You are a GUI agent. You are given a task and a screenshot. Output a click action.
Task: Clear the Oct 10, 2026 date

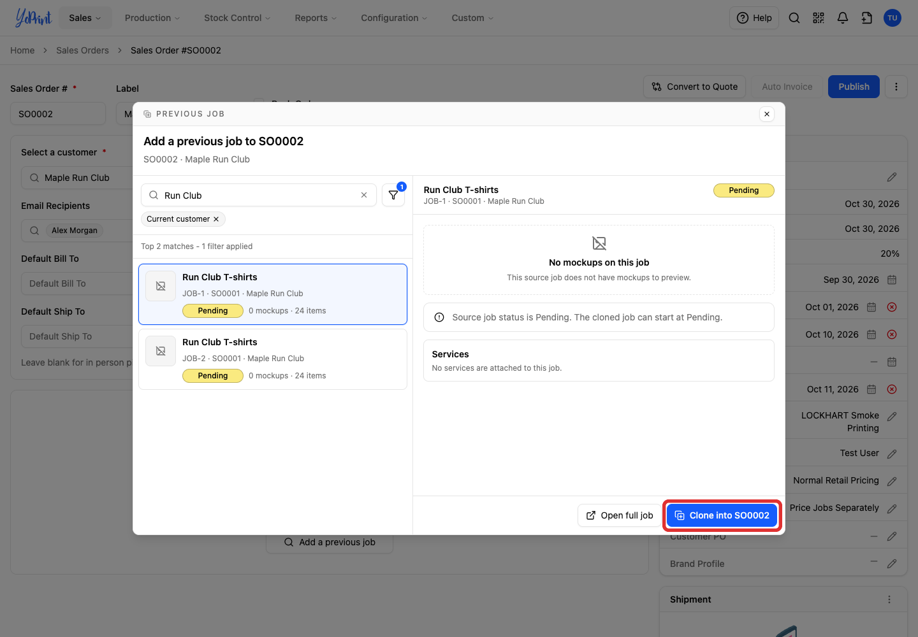pos(892,334)
